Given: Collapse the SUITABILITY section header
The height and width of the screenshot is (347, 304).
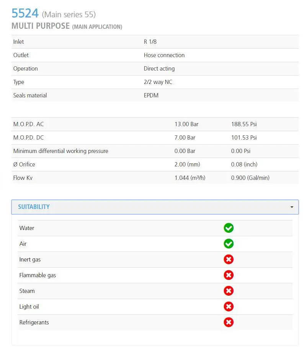Looking at the screenshot, I should [155, 207].
